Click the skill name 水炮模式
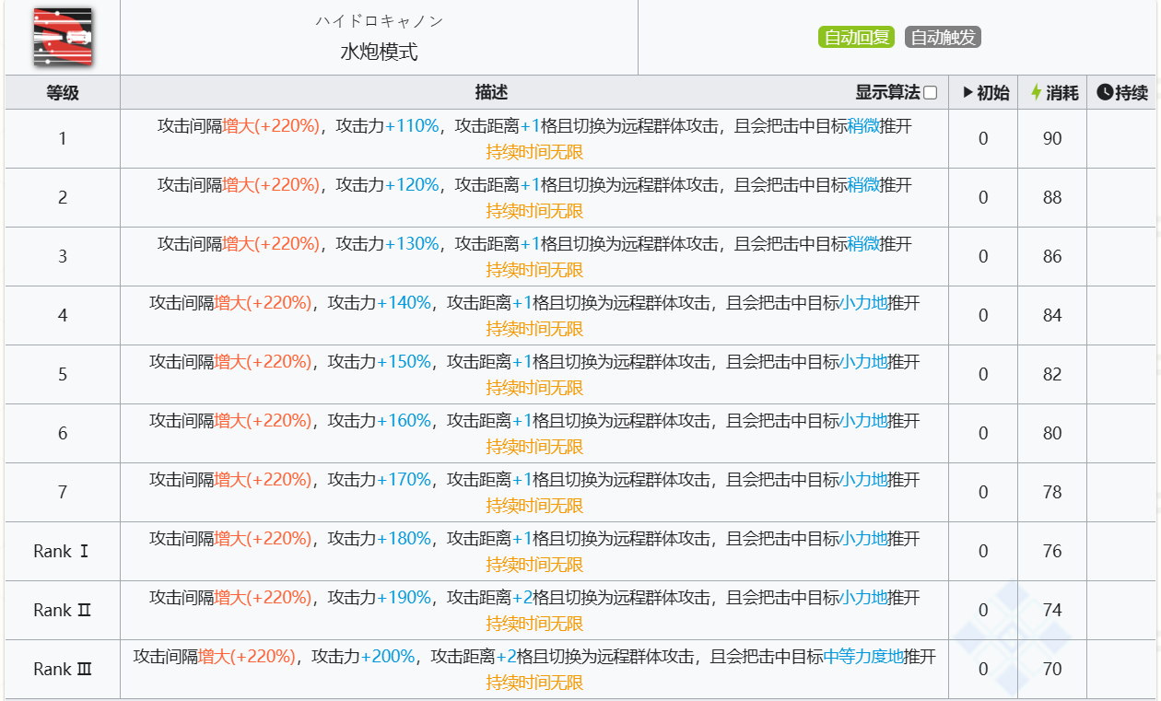The width and height of the screenshot is (1161, 701). (x=379, y=52)
